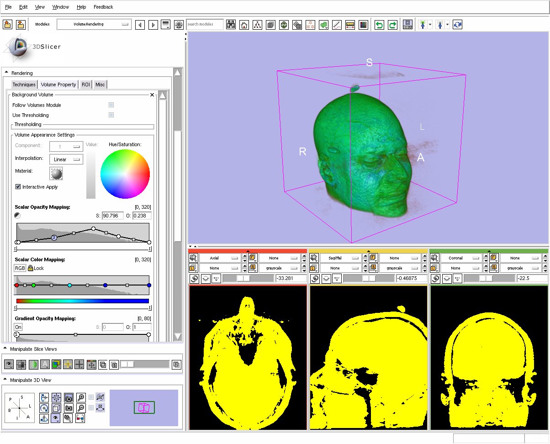Click the binoculars module search icon

231,25
